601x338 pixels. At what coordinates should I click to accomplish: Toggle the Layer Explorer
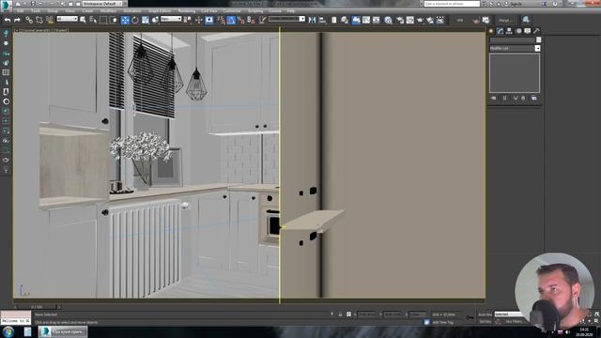[345, 20]
